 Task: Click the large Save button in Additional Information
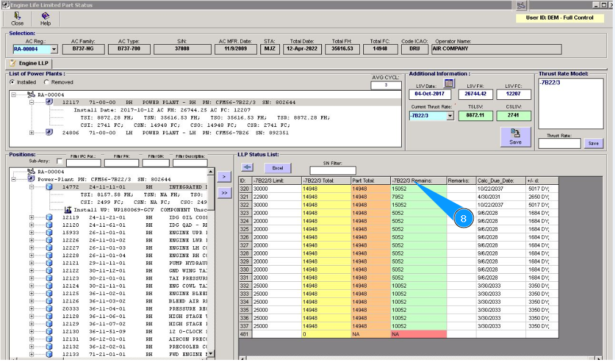coord(515,137)
